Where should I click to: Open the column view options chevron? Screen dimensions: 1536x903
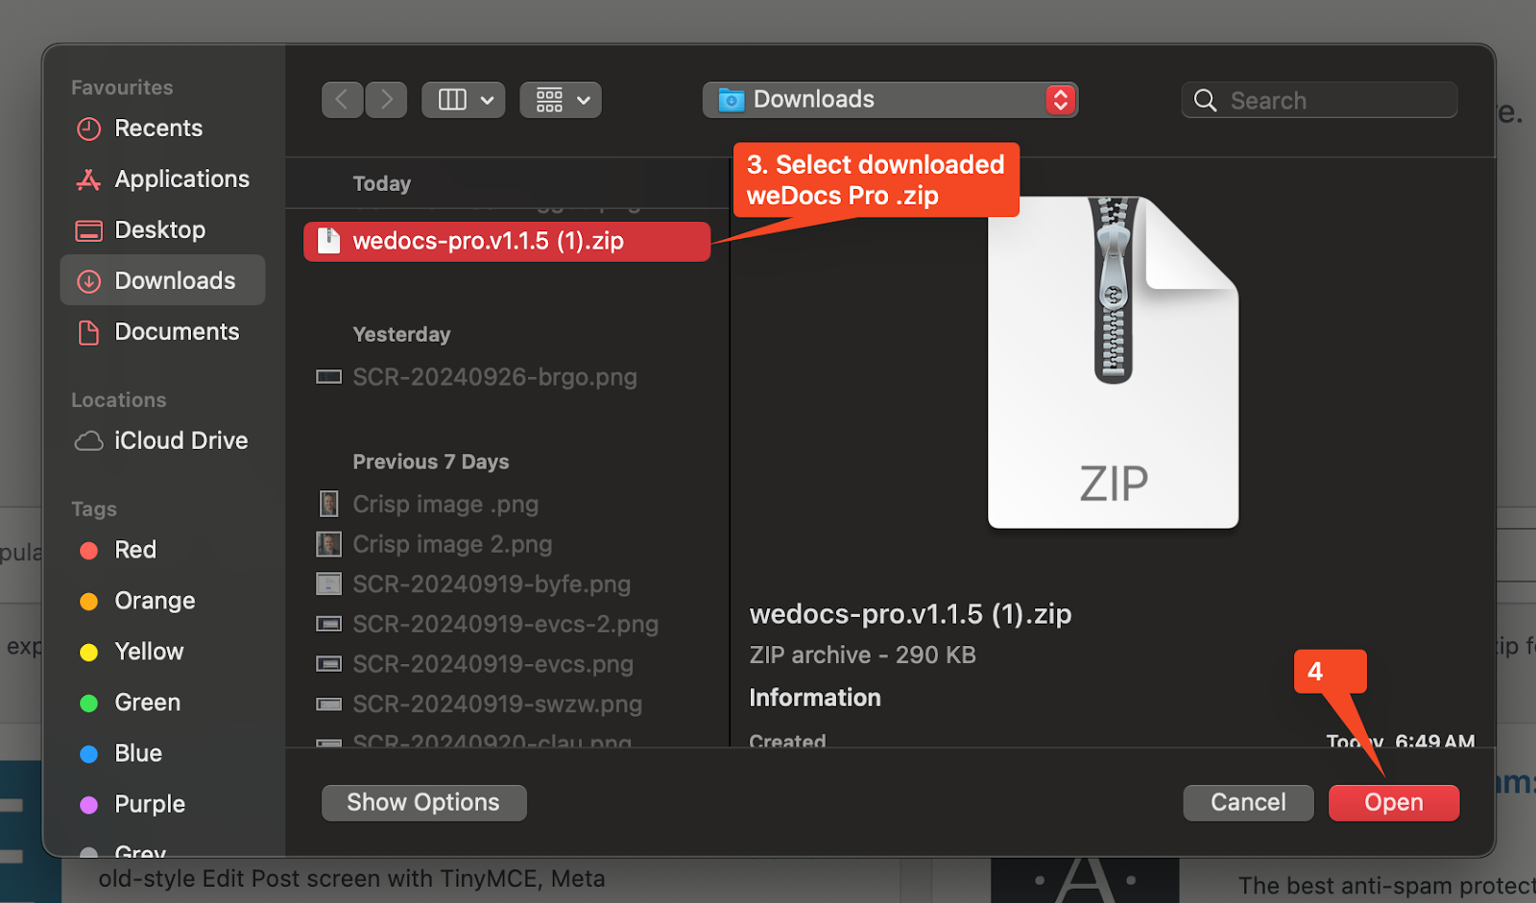[487, 100]
